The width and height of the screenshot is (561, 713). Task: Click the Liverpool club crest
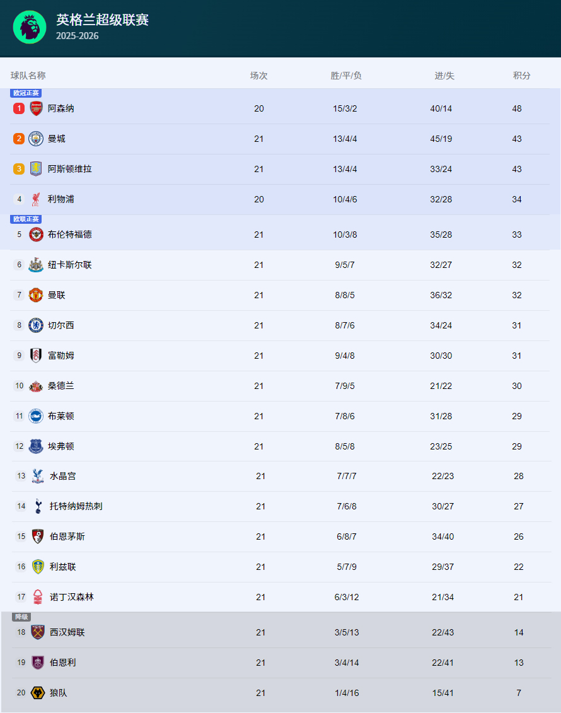point(36,199)
